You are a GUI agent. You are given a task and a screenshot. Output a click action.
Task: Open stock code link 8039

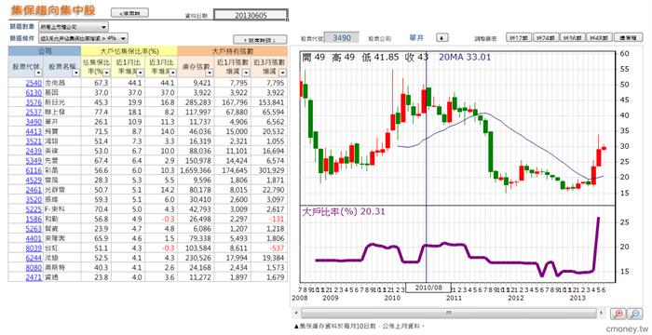pyautogui.click(x=34, y=248)
